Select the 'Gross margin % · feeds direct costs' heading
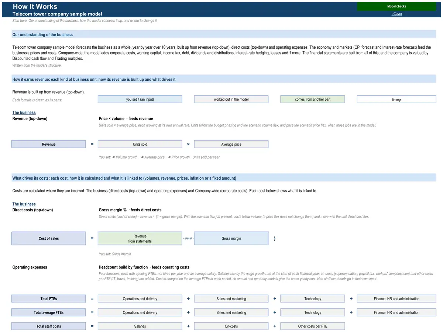This screenshot has height=332, width=443. click(130, 210)
